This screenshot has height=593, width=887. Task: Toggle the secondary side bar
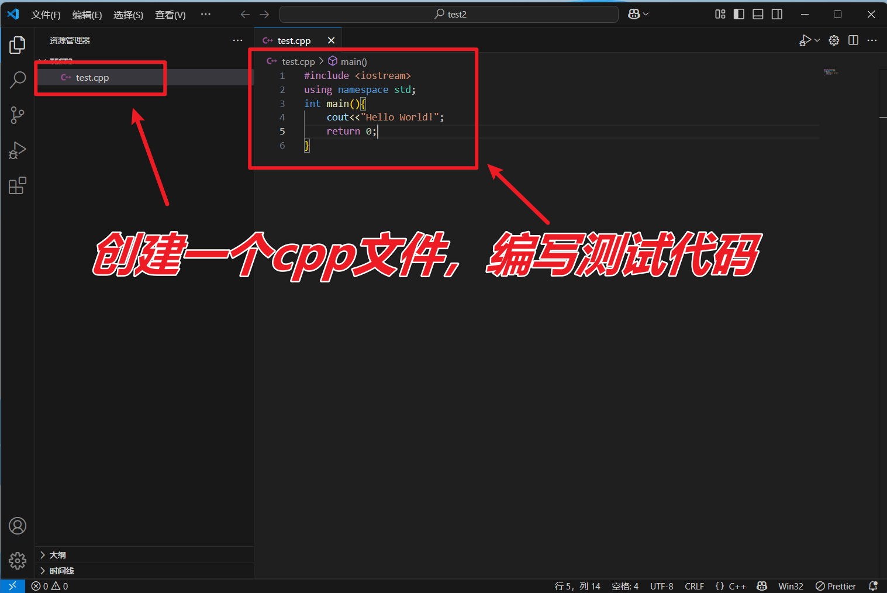click(777, 14)
